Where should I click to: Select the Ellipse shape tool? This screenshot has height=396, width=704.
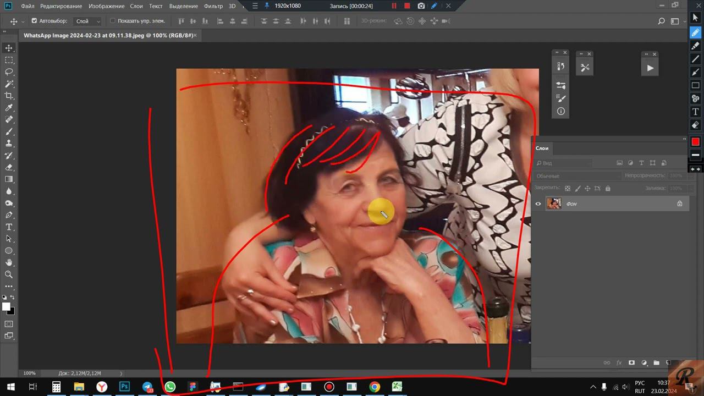coord(9,251)
